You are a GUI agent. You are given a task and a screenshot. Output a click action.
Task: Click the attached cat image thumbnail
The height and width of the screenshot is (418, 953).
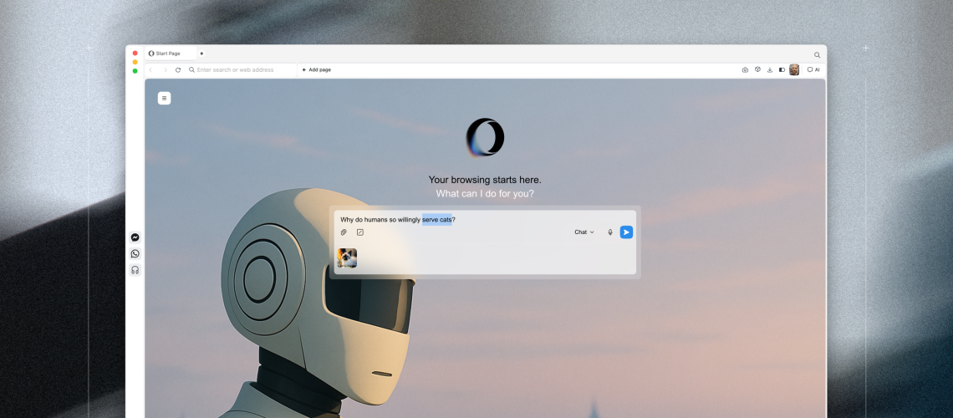[347, 257]
